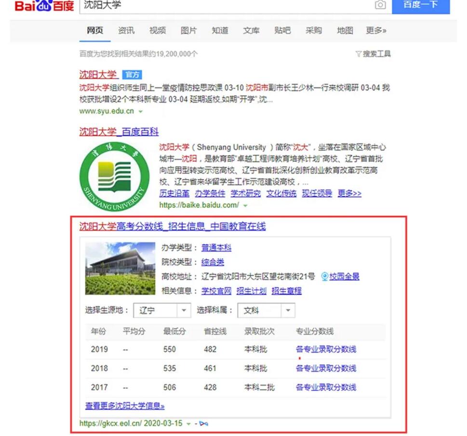Click the campus building photo thumbnail

coord(120,269)
